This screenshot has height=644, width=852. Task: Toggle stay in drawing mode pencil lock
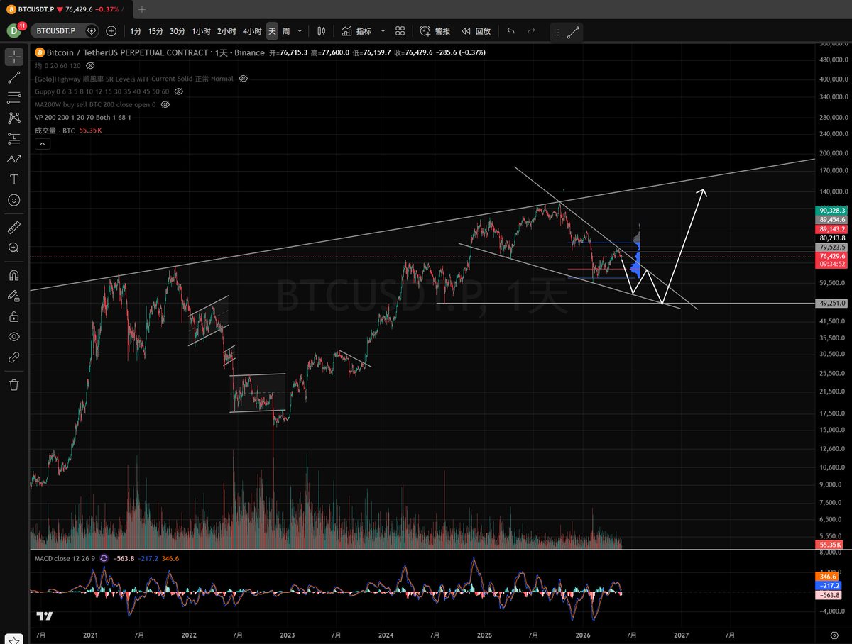click(x=14, y=296)
